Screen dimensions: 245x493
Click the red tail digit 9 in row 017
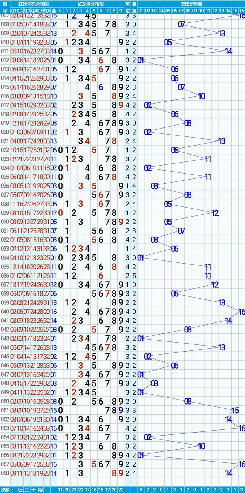[x=121, y=105]
